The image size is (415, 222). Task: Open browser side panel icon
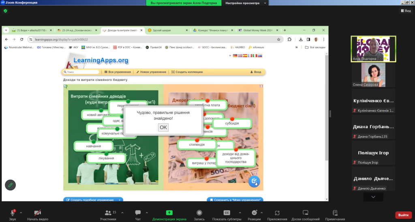(308, 39)
